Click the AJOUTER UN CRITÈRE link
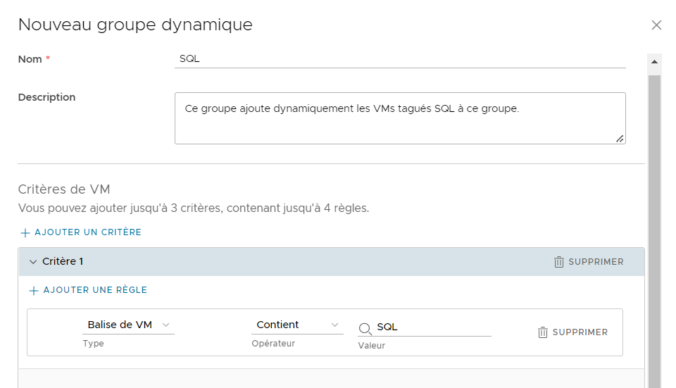This screenshot has width=676, height=388. click(87, 232)
